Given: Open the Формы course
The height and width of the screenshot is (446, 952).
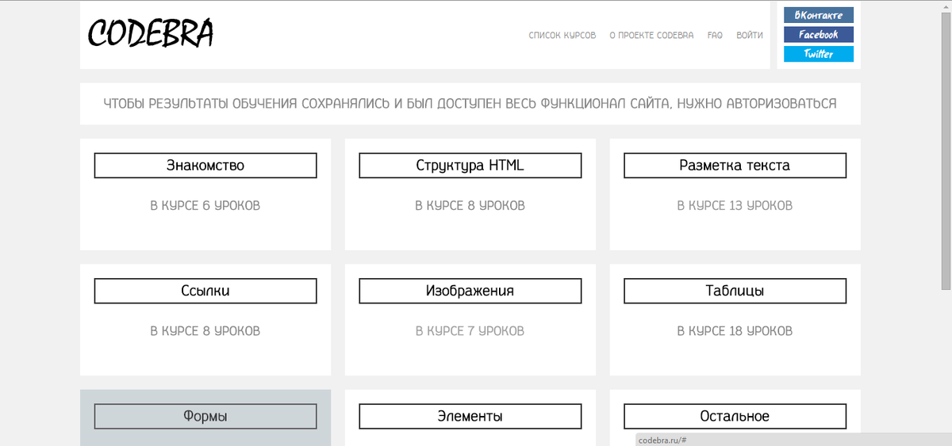Looking at the screenshot, I should pos(205,416).
